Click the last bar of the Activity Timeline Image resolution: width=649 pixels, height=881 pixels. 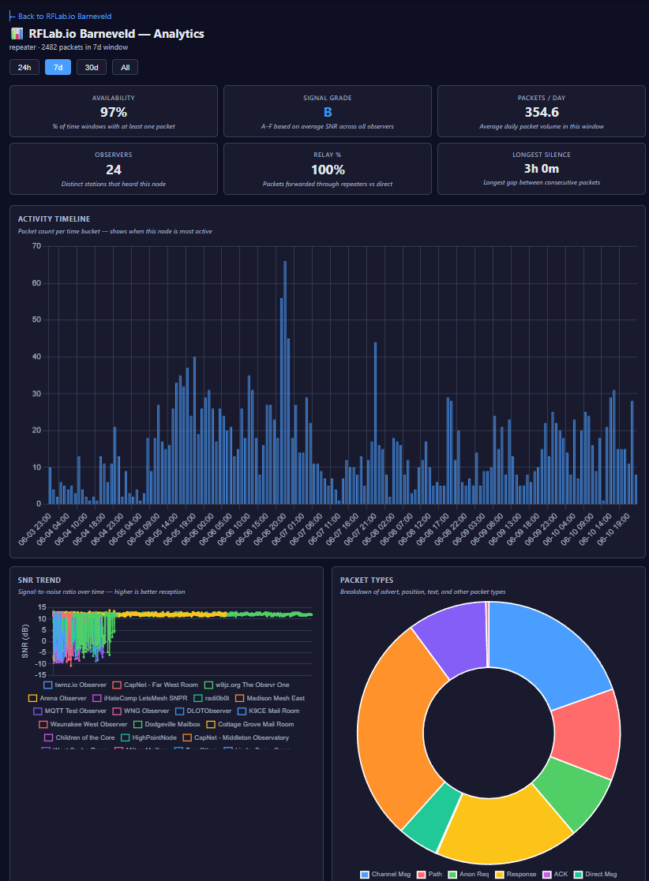tap(636, 489)
